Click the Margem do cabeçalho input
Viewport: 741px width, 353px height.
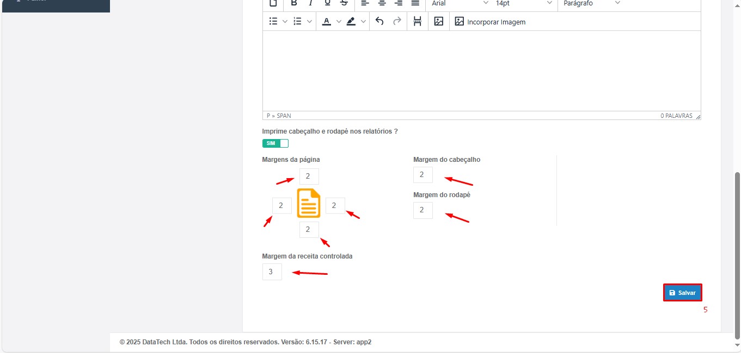coord(423,175)
